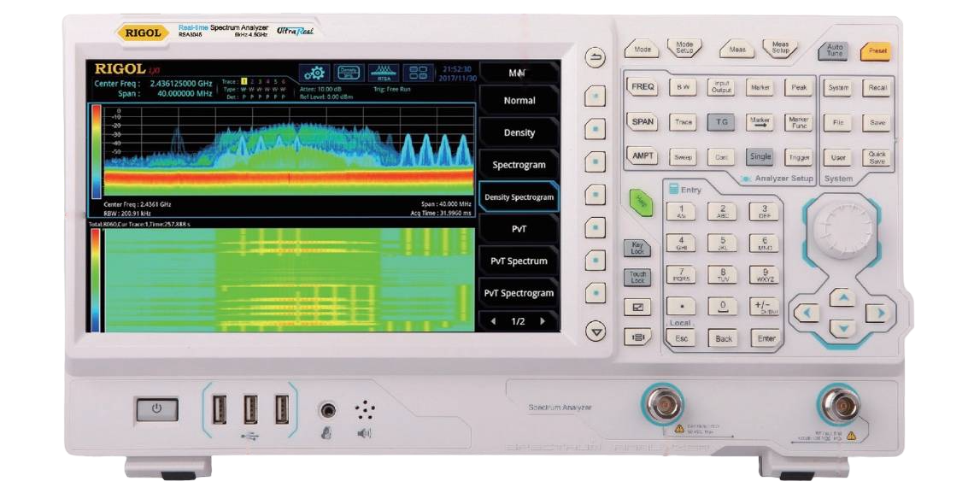Push the up arrow key
Image resolution: width=974 pixels, height=487 pixels.
coord(842,298)
